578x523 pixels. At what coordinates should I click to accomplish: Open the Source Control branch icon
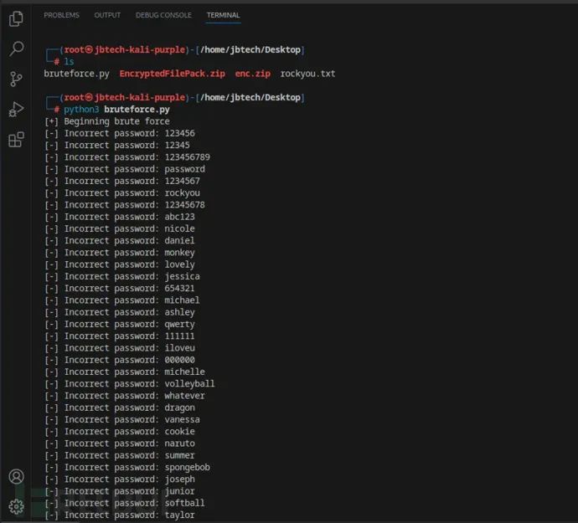(16, 79)
